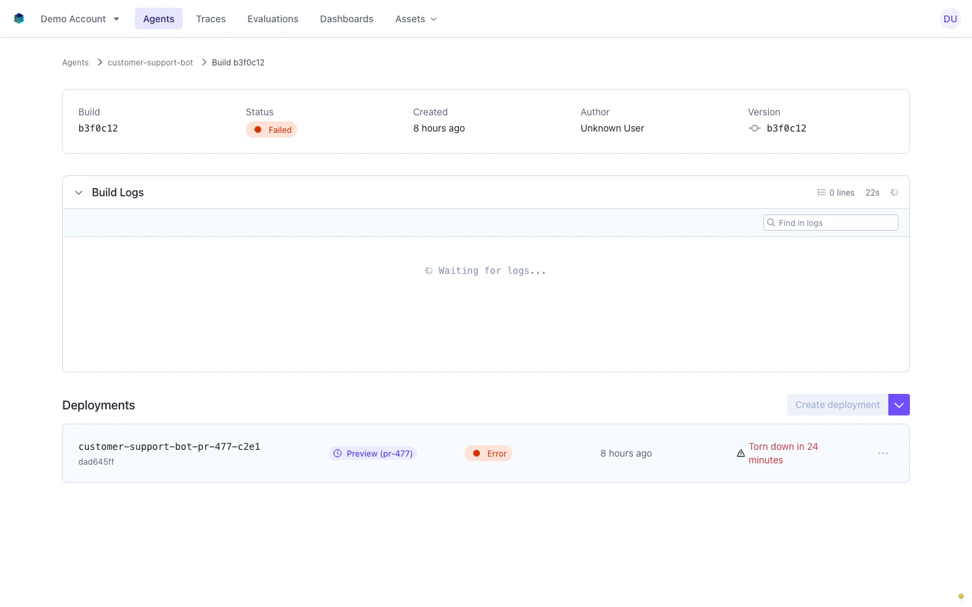The image size is (972, 607).
Task: Click the search magnifier icon
Action: [771, 223]
